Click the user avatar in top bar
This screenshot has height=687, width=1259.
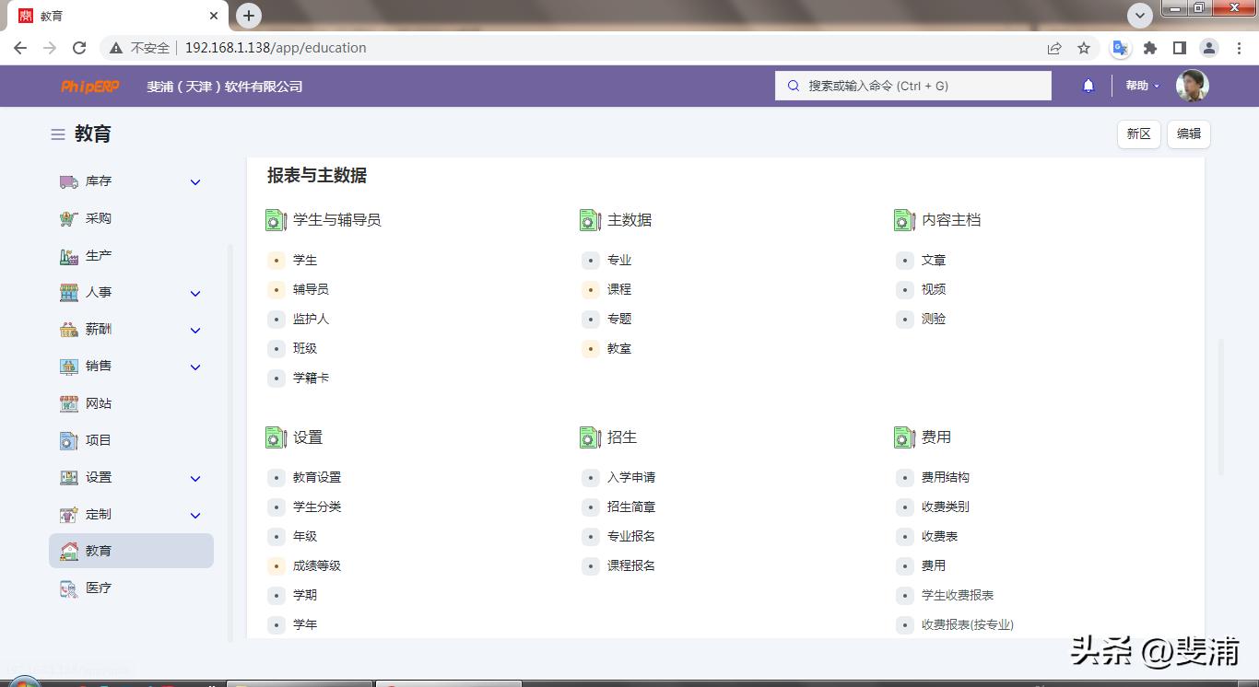point(1192,86)
